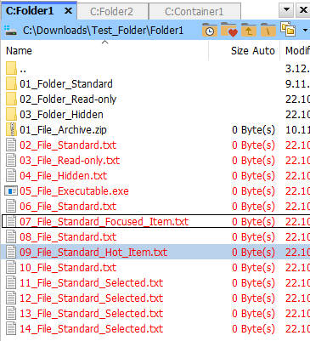Click the size cell of 01_File_Archive.zip
The width and height of the screenshot is (310, 341).
click(253, 130)
